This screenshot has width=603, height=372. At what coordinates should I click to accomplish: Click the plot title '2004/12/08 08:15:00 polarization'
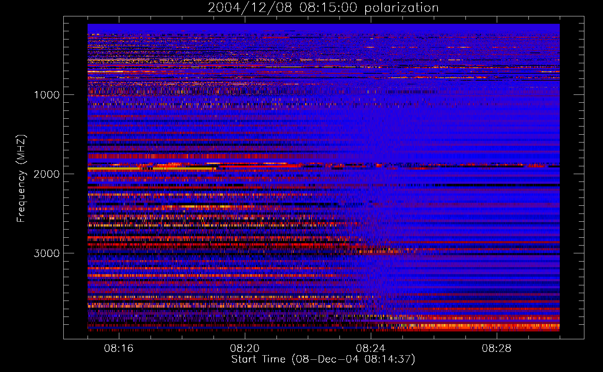[x=323, y=8]
